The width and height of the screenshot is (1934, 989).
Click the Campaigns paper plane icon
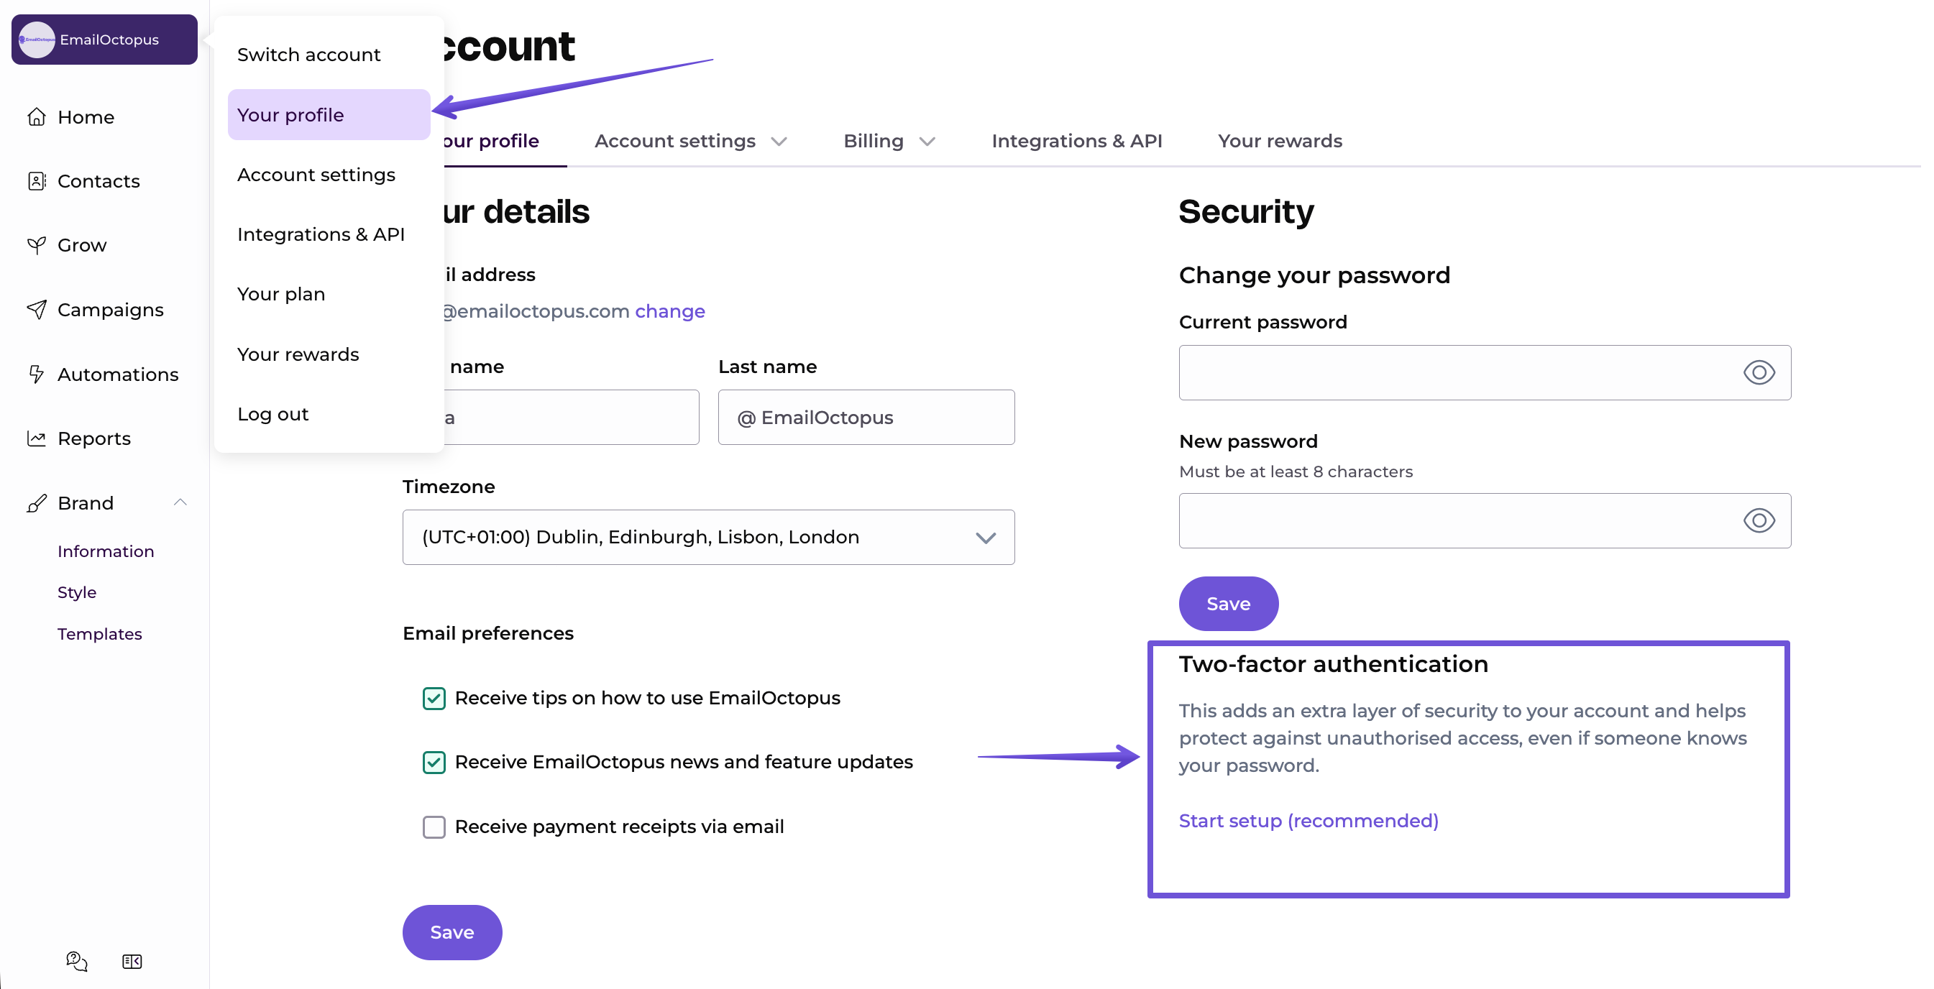click(x=36, y=310)
